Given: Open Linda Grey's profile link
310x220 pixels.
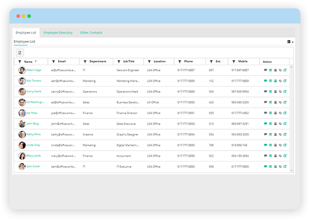Looking at the screenshot, I should tap(33, 145).
